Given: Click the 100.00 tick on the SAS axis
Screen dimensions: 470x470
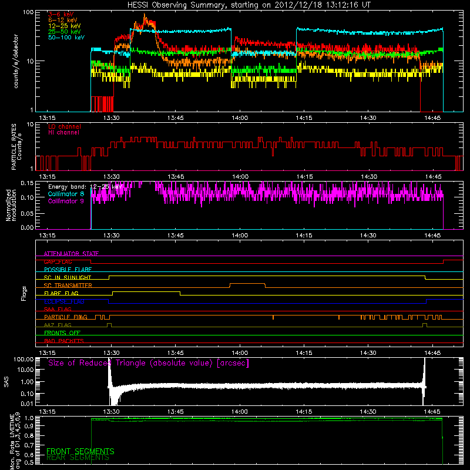Looking at the screenshot, I should pos(23,360).
